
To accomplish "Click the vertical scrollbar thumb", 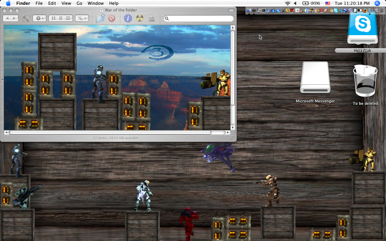I will tap(233, 68).
